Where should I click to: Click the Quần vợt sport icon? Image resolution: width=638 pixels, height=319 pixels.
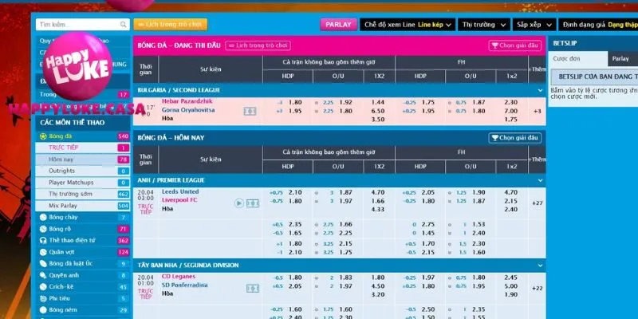pyautogui.click(x=43, y=252)
